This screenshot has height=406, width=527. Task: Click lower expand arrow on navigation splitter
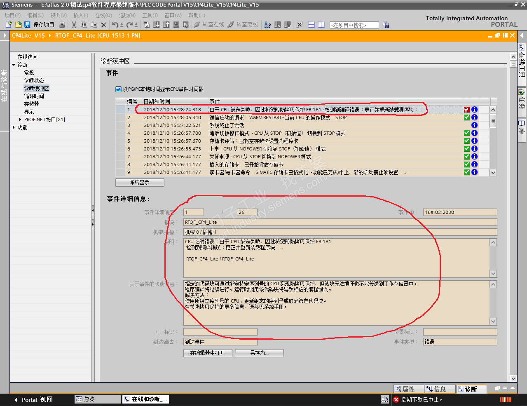93,224
